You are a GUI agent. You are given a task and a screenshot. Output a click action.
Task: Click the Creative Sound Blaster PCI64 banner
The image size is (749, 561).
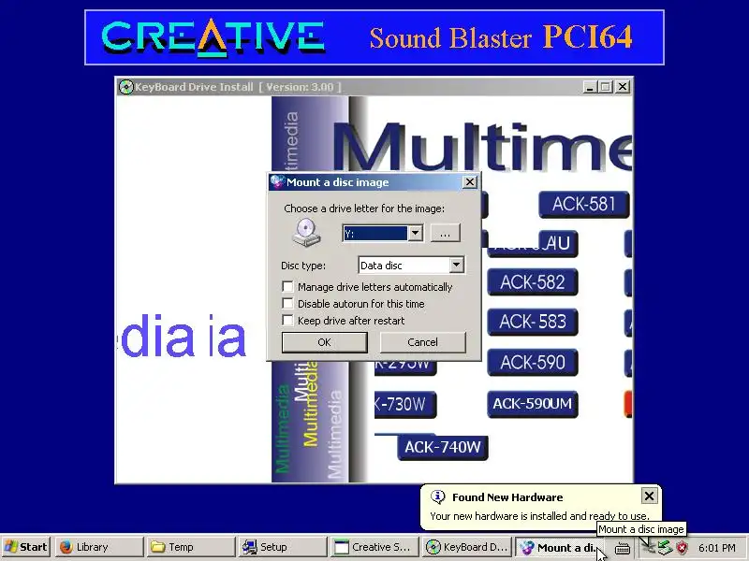[x=374, y=37]
